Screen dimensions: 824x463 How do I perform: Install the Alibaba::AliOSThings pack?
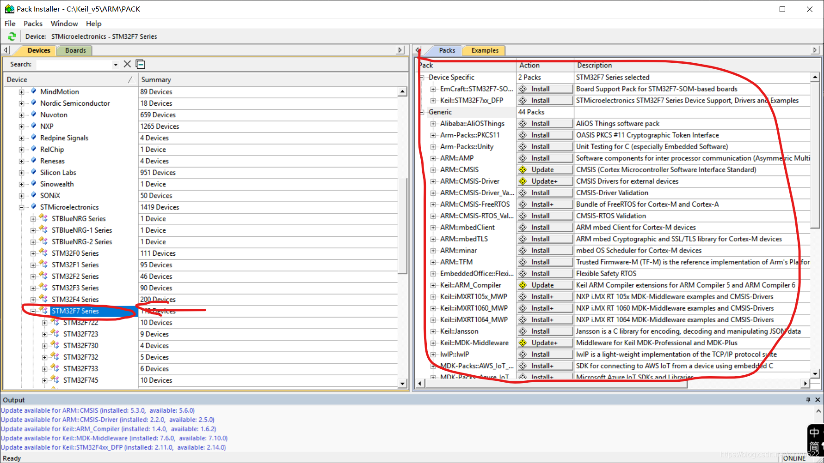pyautogui.click(x=545, y=123)
